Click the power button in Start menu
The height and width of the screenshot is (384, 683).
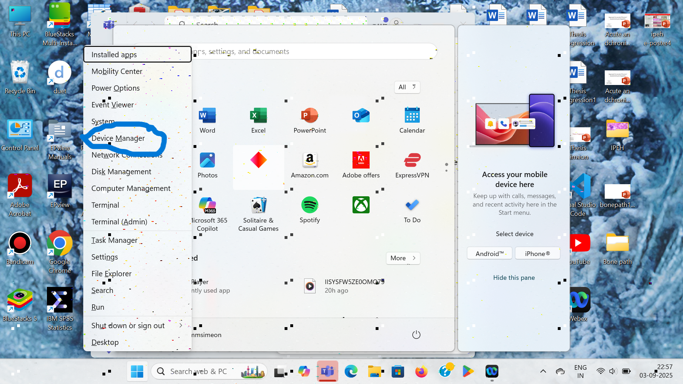tap(416, 335)
